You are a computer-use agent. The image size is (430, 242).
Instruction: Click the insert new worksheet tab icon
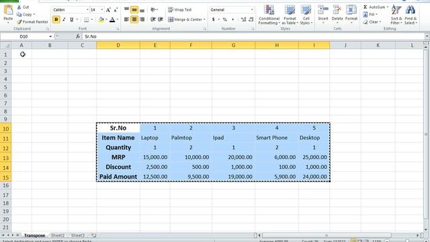94,235
